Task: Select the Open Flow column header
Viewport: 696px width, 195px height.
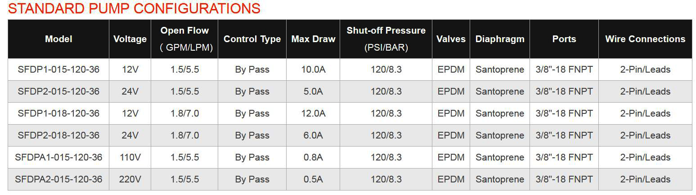Action: [x=184, y=39]
